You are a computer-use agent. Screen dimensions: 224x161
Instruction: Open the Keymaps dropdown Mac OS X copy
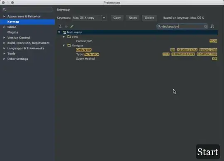(x=89, y=18)
